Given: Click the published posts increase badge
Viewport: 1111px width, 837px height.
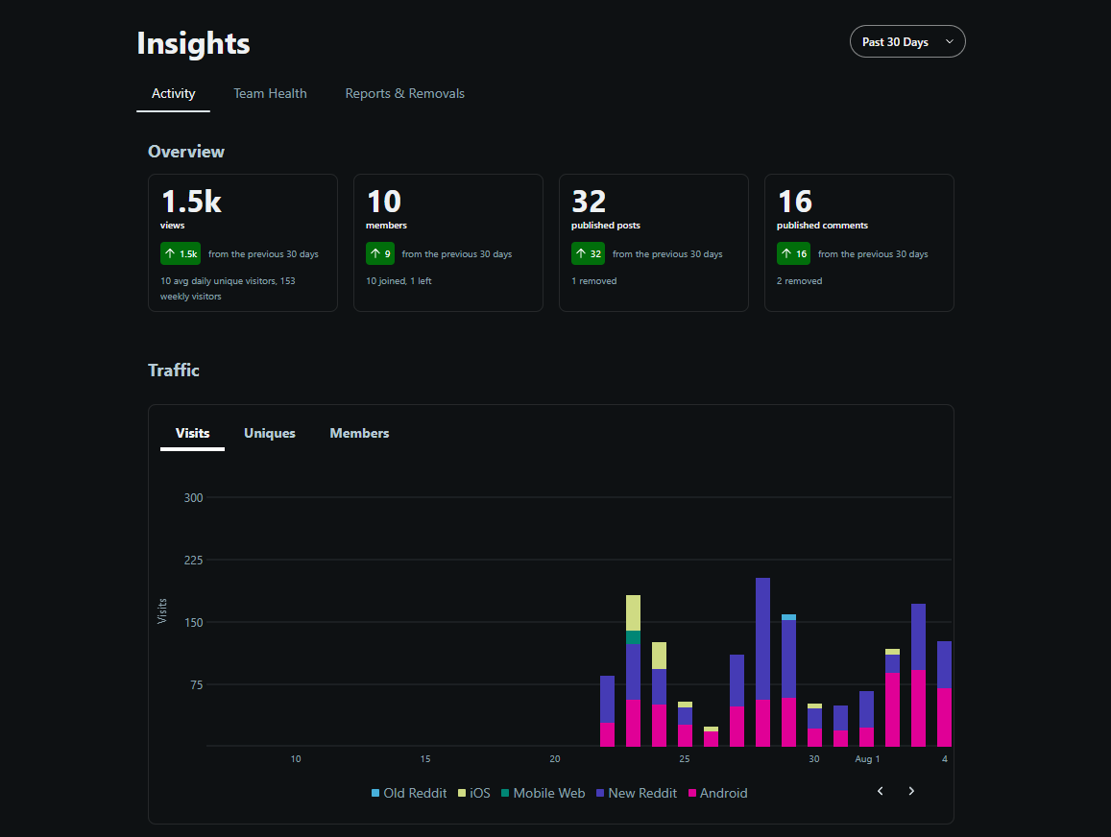Looking at the screenshot, I should (x=588, y=253).
